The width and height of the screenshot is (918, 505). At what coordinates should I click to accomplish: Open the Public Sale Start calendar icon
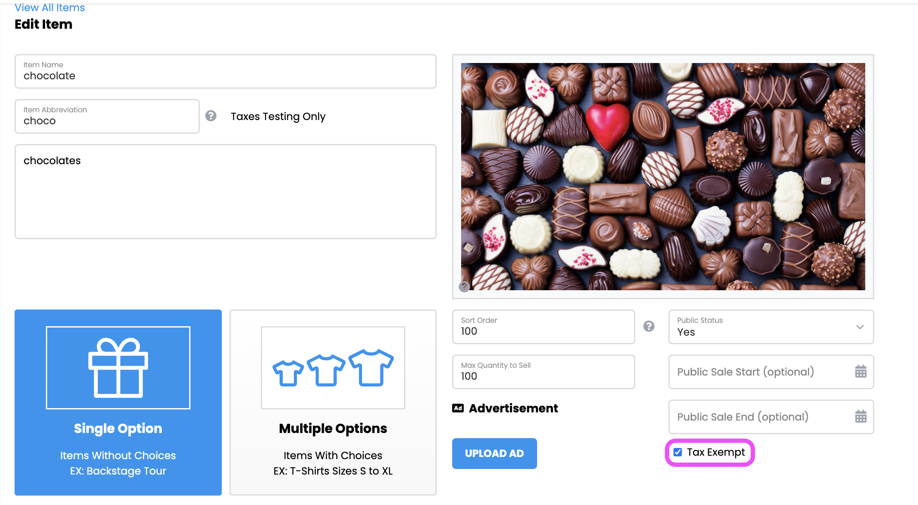861,371
